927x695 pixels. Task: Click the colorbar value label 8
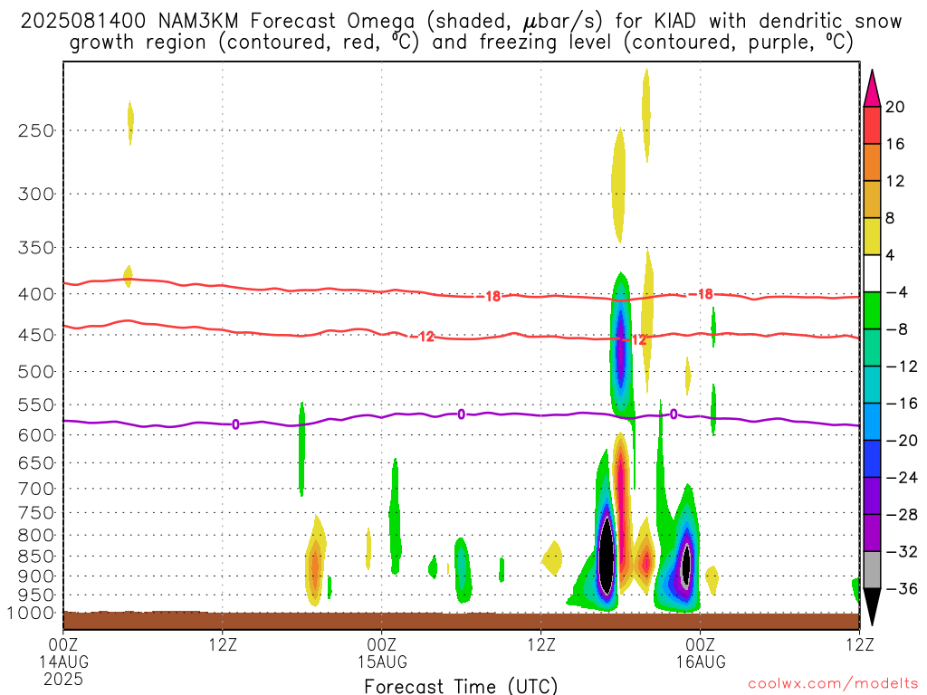pyautogui.click(x=890, y=218)
